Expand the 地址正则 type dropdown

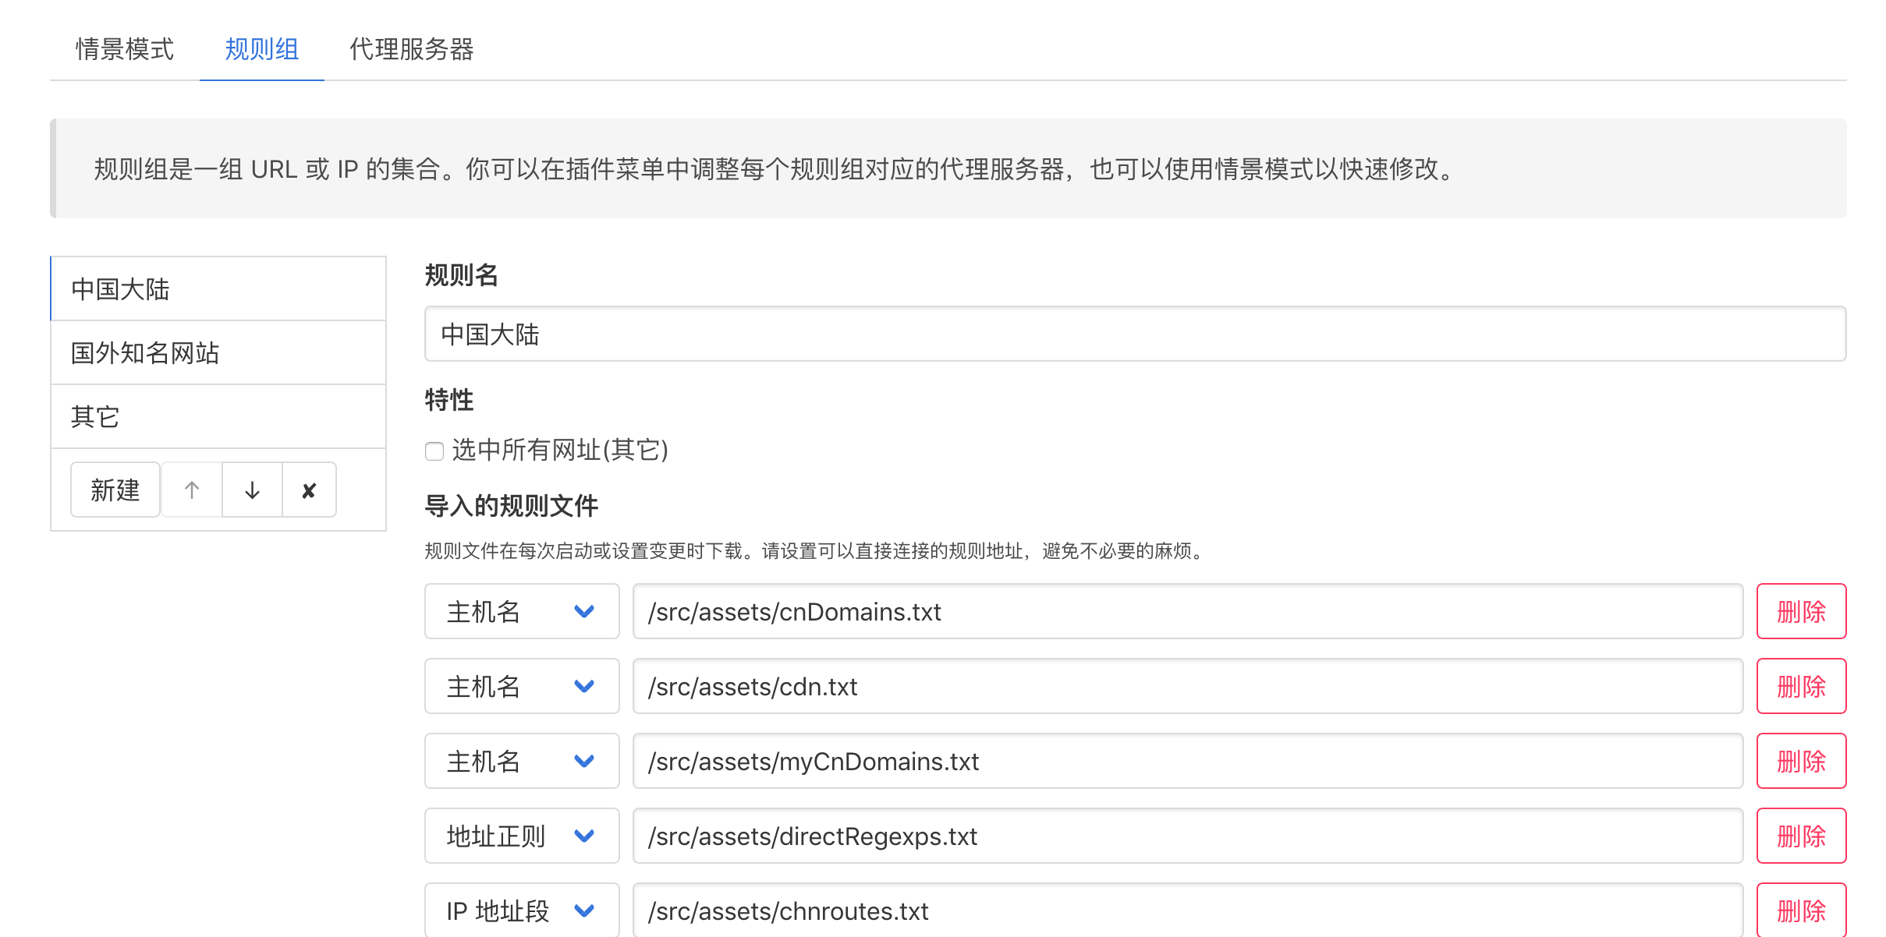pyautogui.click(x=521, y=836)
